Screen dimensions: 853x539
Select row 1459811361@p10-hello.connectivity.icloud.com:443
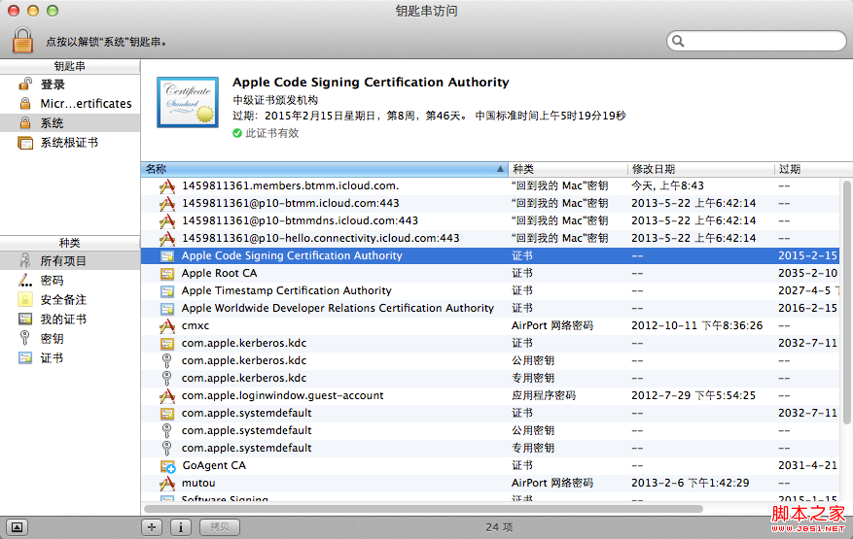coord(490,238)
